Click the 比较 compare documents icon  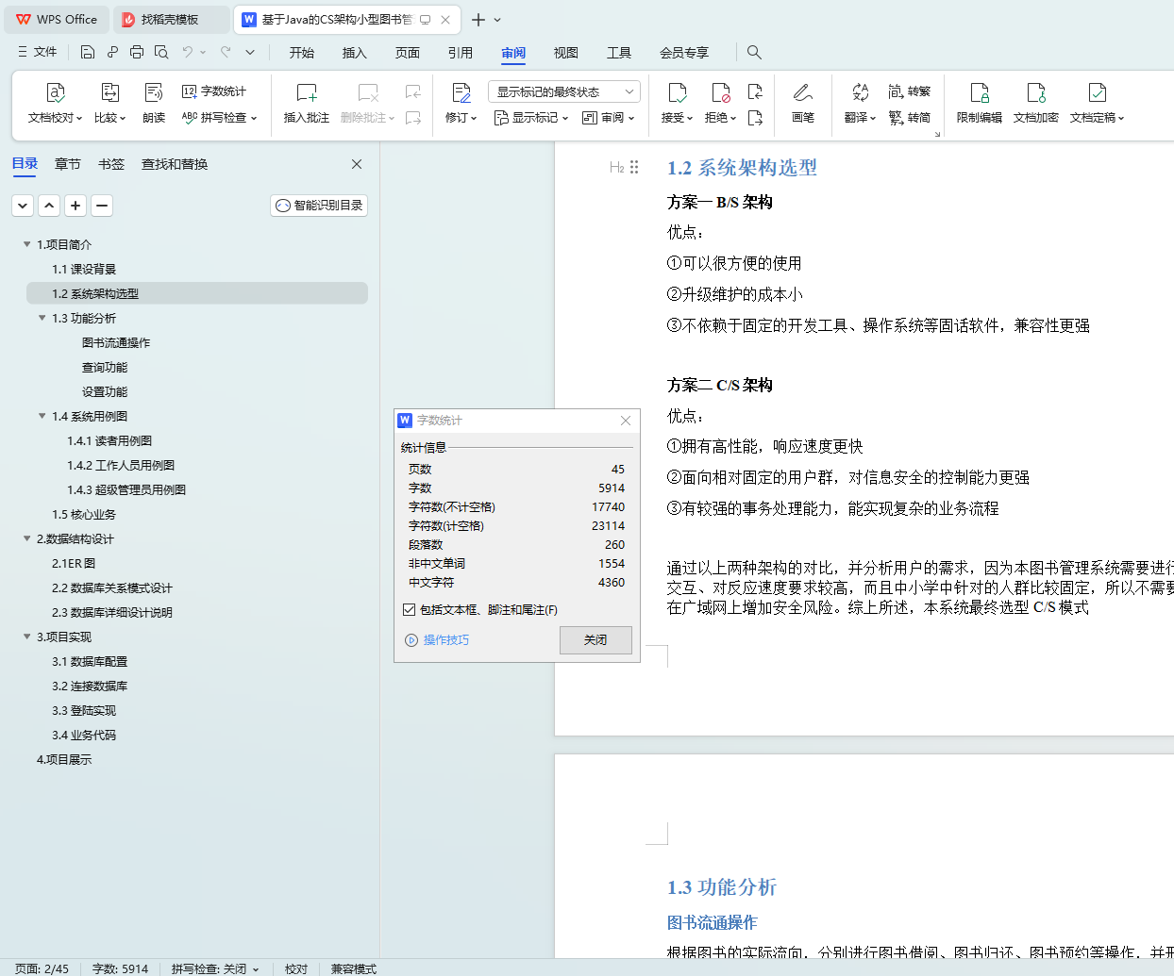point(109,104)
